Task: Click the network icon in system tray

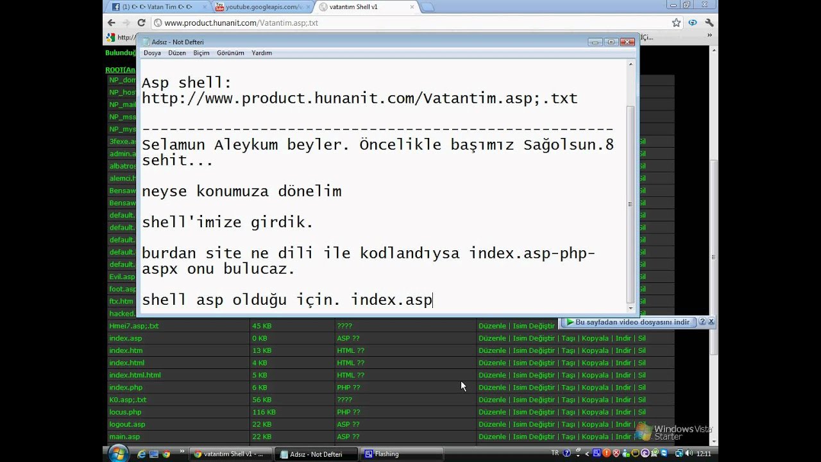Action: point(679,454)
